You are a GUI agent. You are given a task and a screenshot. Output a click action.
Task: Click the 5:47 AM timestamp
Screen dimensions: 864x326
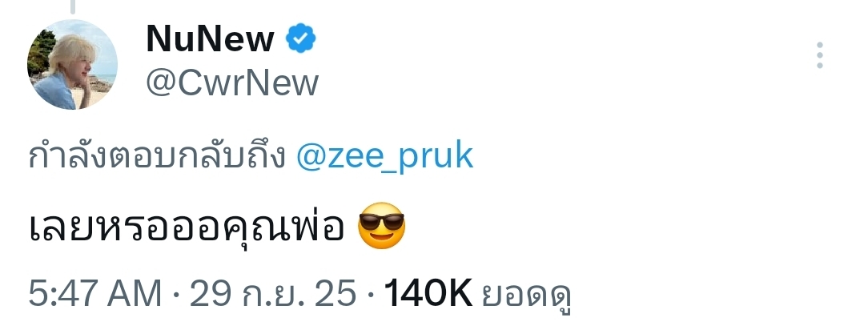point(94,295)
